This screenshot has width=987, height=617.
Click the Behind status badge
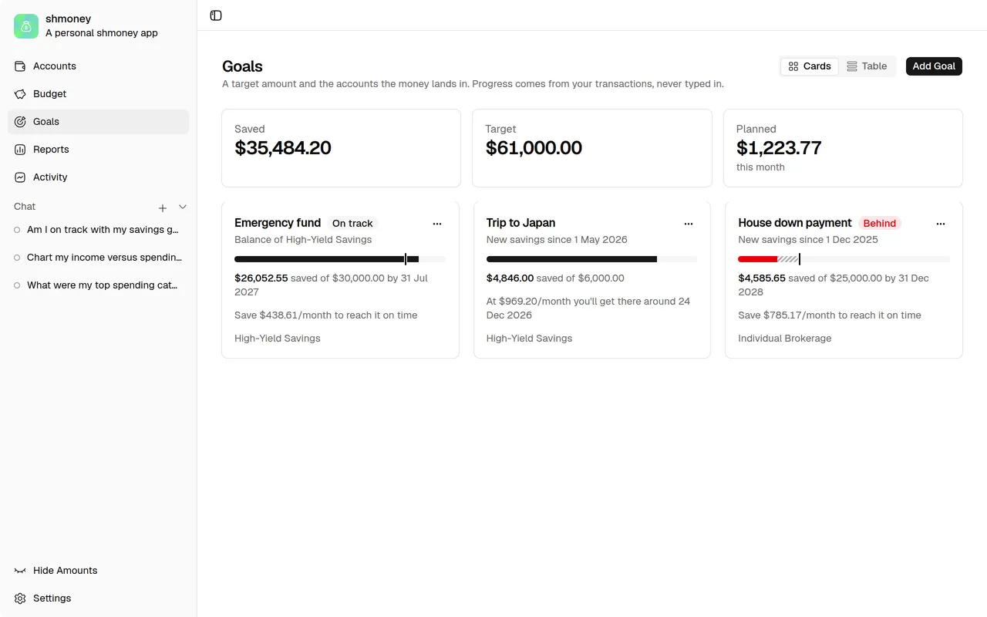[880, 224]
